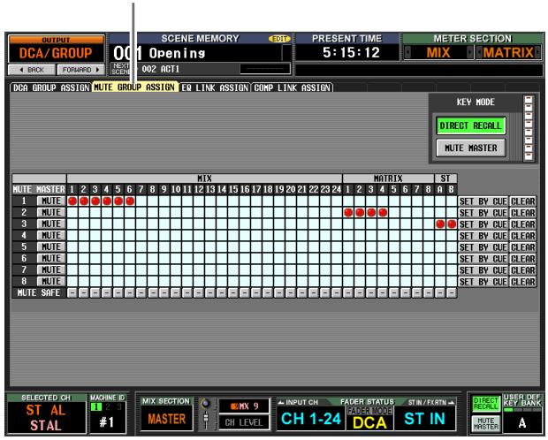
Task: Click the right arrow beside MATRIX meter
Action: [538, 53]
